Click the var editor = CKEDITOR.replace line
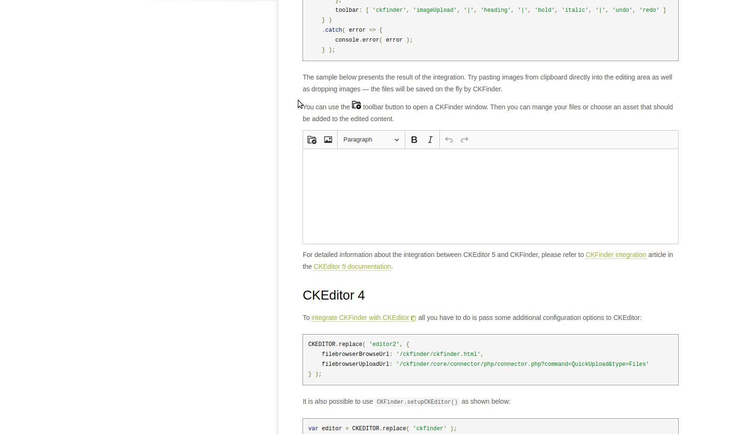The height and width of the screenshot is (434, 751). [383, 428]
